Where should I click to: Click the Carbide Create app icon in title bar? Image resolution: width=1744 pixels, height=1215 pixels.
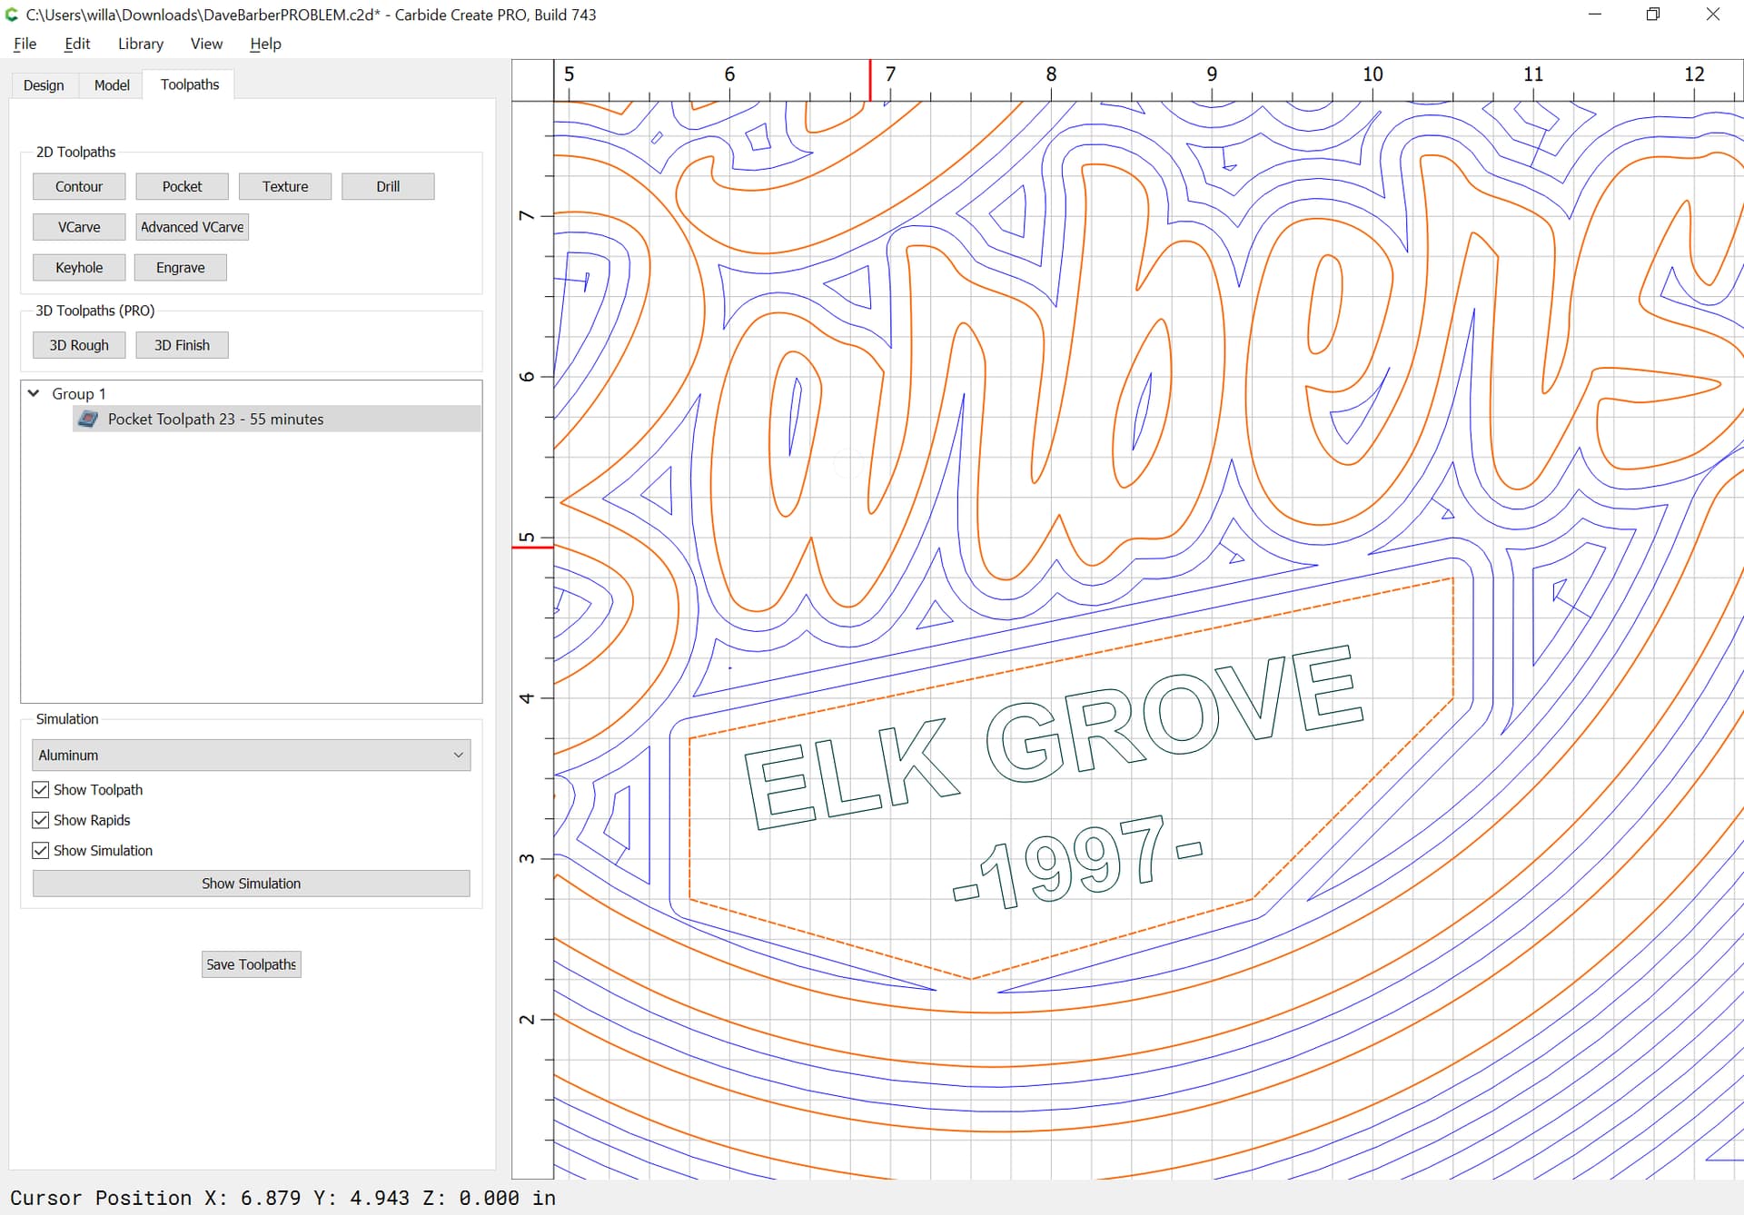12,15
